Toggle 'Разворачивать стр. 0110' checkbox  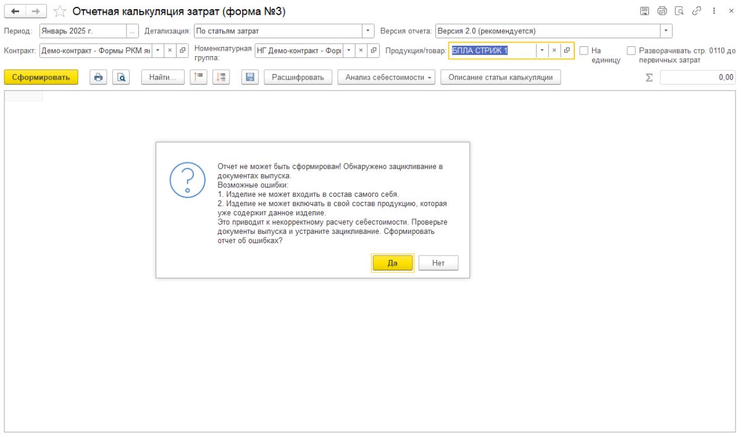point(631,51)
